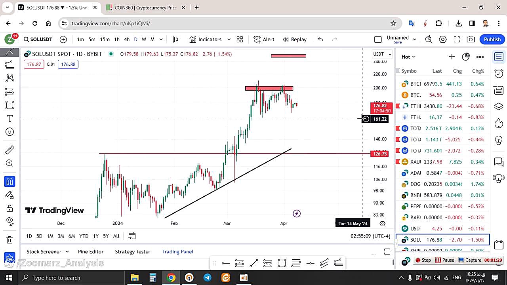This screenshot has height=285, width=507.
Task: Enter fullscreen mode
Action: coord(457,39)
